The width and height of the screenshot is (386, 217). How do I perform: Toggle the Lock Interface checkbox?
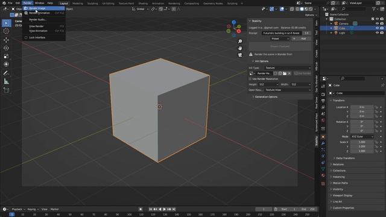(26, 37)
